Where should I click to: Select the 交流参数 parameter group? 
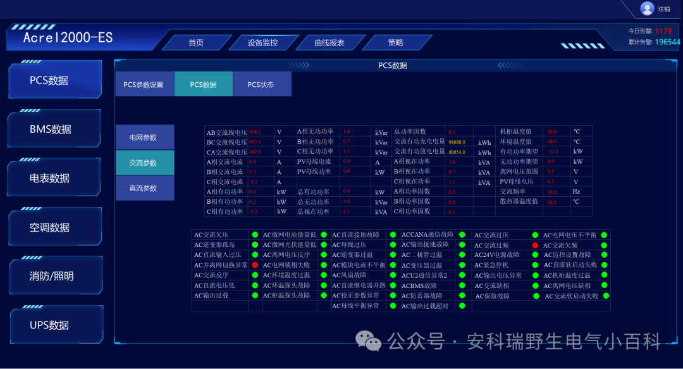pyautogui.click(x=145, y=163)
